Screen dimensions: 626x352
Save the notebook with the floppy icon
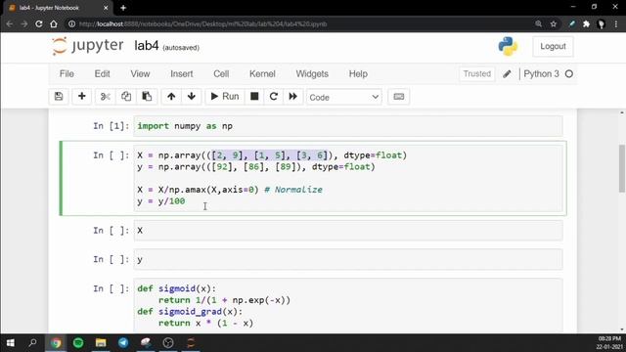59,97
